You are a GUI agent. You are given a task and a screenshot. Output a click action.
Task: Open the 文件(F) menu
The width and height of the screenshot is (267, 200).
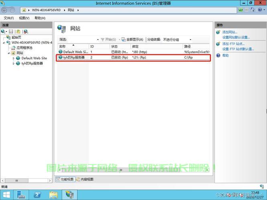point(9,18)
